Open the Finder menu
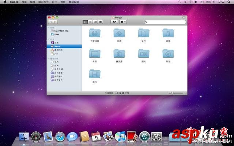 pyautogui.click(x=14, y=2)
